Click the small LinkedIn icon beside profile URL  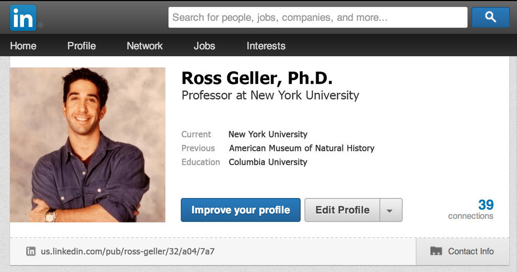(31, 252)
